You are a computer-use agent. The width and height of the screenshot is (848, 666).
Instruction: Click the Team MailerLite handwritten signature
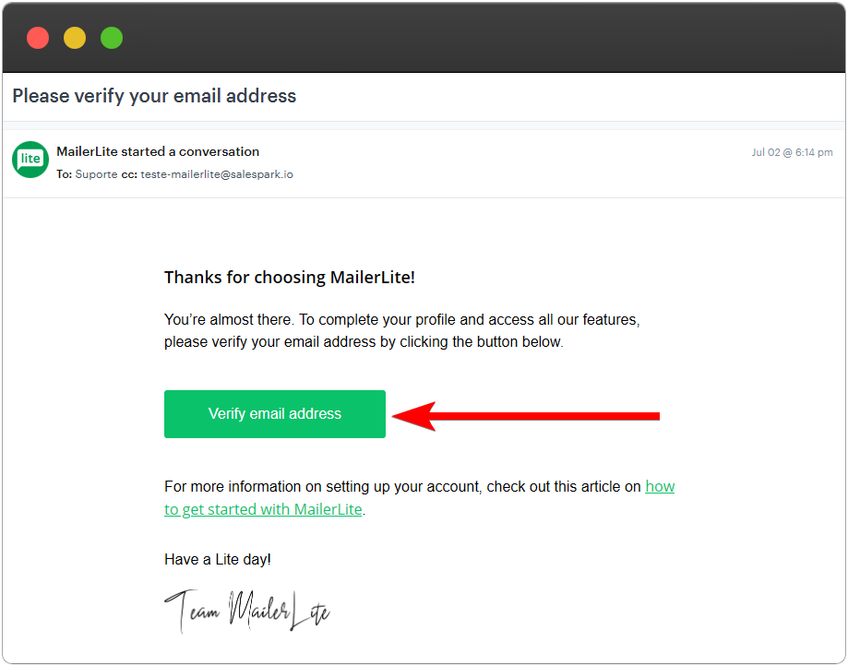click(x=246, y=610)
